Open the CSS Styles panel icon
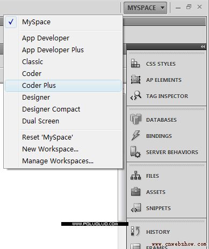 (135, 64)
